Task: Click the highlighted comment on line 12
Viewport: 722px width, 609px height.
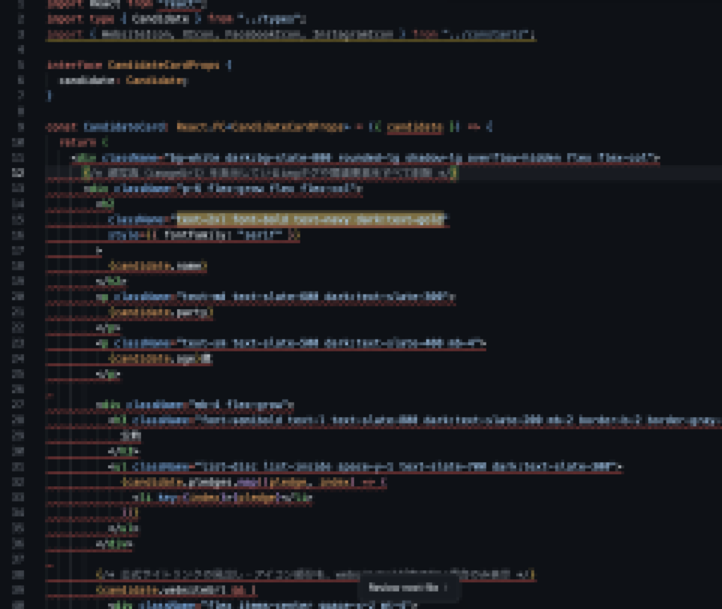Action: click(x=269, y=173)
